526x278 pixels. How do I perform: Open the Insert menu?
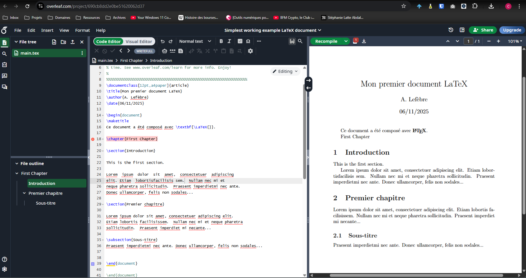(x=47, y=30)
